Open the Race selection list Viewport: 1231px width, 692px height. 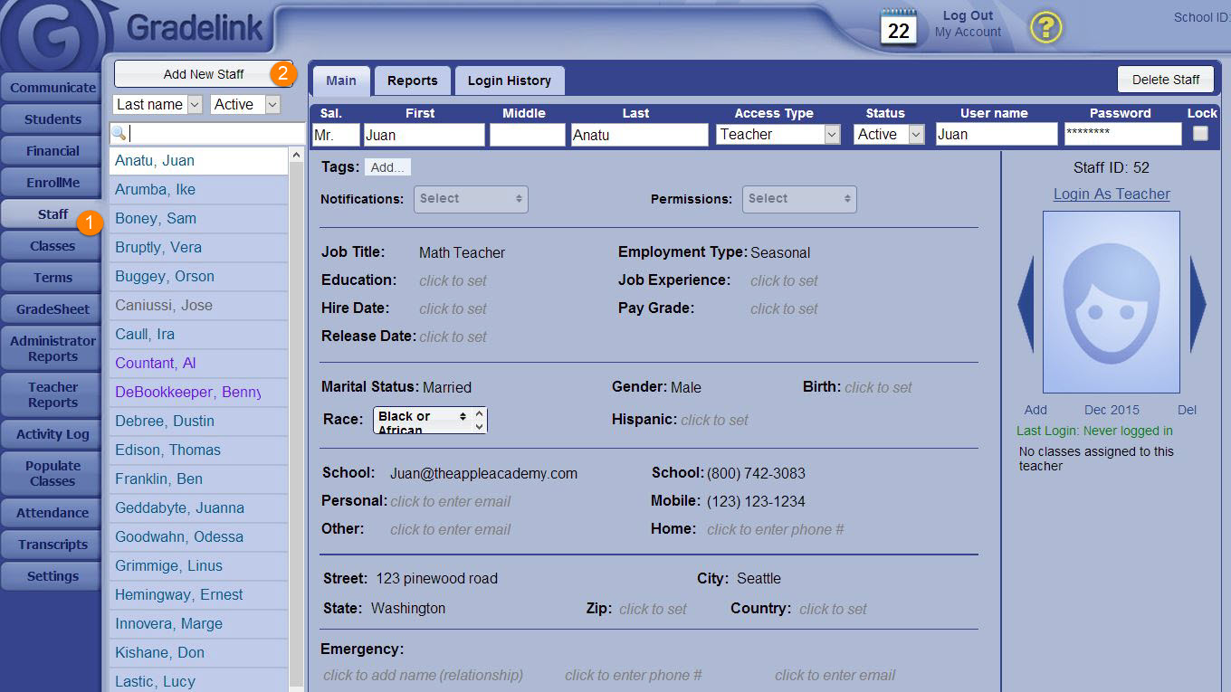pos(430,421)
